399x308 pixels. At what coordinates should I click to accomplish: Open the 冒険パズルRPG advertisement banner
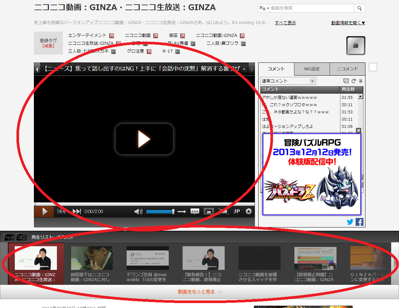312,174
